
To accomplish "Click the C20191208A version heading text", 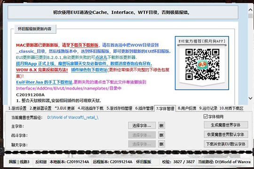I will [30, 95].
